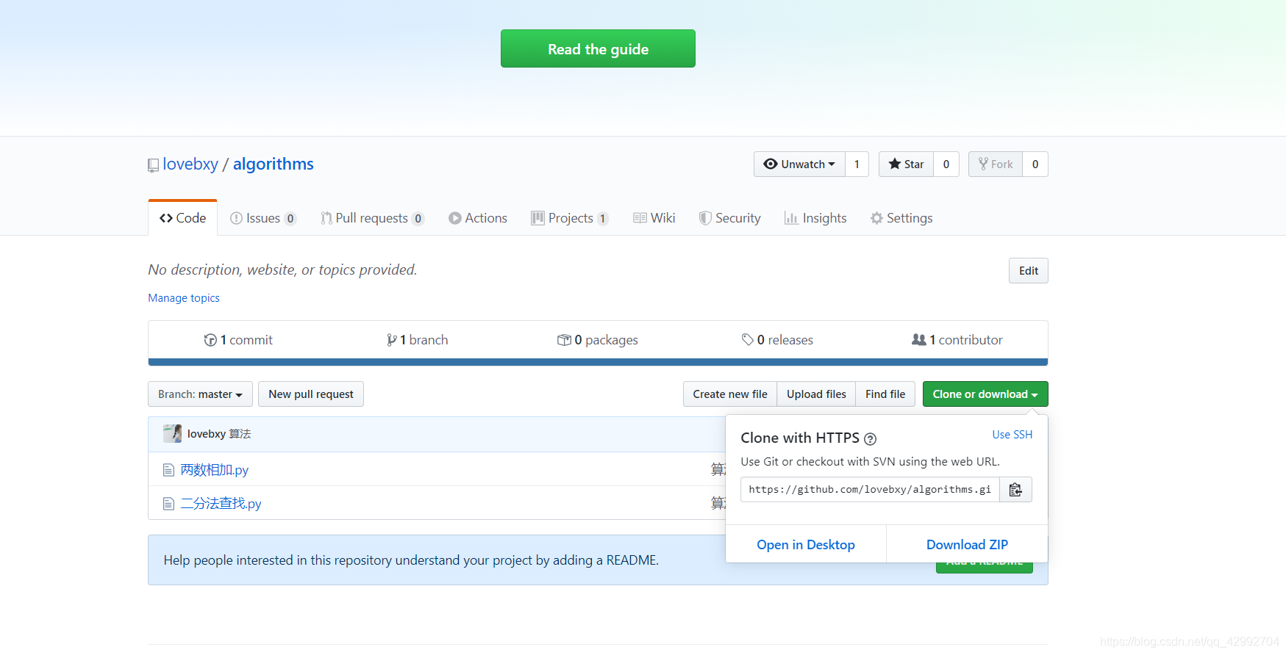Open the 0 releases link
Image resolution: width=1286 pixels, height=655 pixels.
click(777, 340)
